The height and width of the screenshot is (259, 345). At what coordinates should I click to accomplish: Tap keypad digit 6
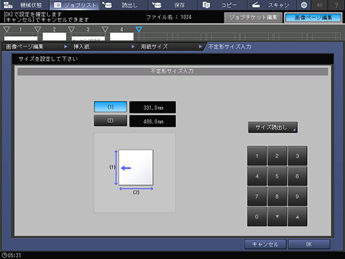click(x=297, y=176)
